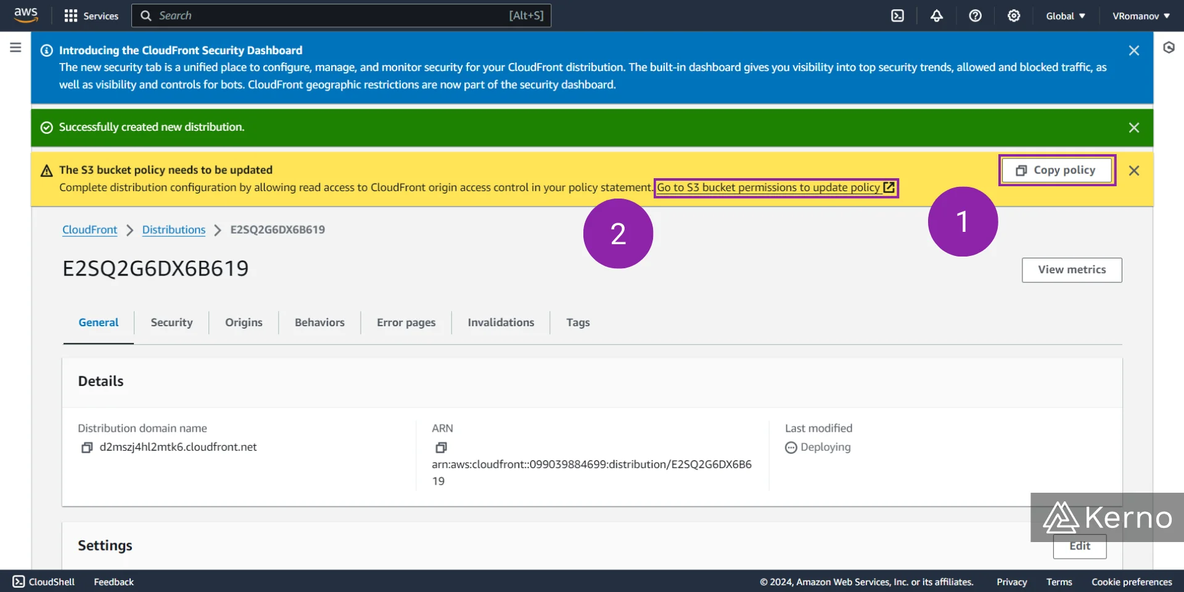Click the Settings section heading
The height and width of the screenshot is (592, 1184).
click(105, 546)
